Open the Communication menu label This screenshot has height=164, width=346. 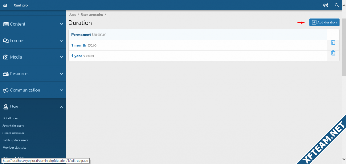click(x=25, y=90)
